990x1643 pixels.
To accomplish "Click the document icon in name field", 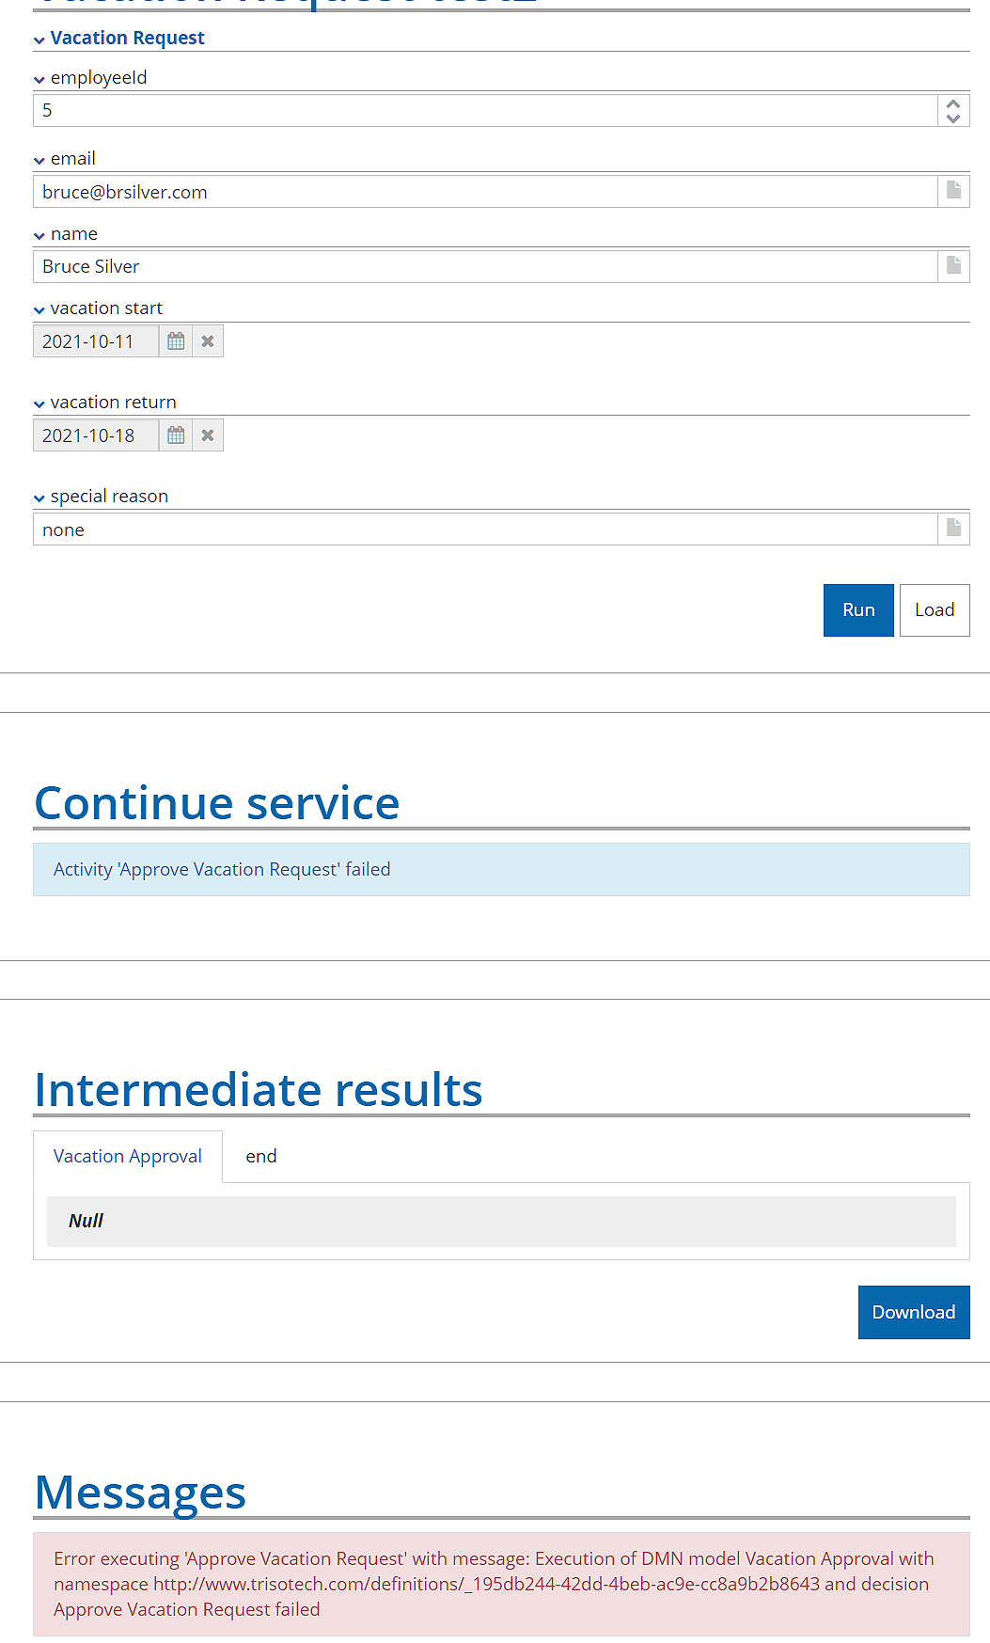I will tap(953, 266).
